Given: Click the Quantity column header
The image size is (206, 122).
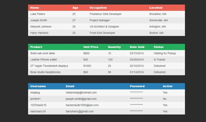Looking at the screenshot, I should tap(114, 47).
